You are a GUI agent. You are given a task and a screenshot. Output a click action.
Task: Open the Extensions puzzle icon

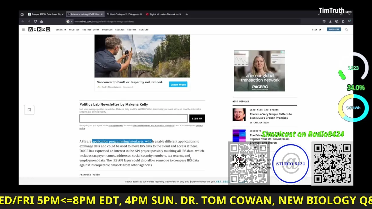point(343,21)
